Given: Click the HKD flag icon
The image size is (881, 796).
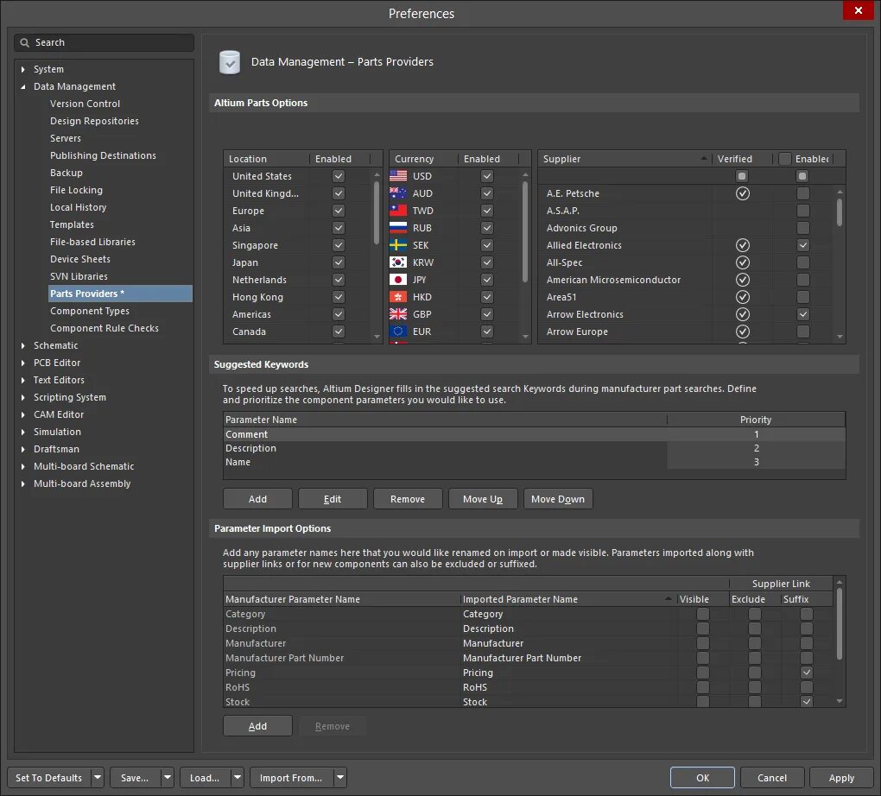Looking at the screenshot, I should point(398,297).
